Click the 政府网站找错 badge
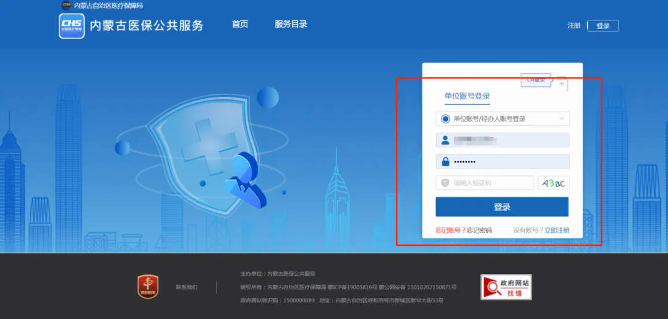The width and height of the screenshot is (668, 319). coord(506,287)
